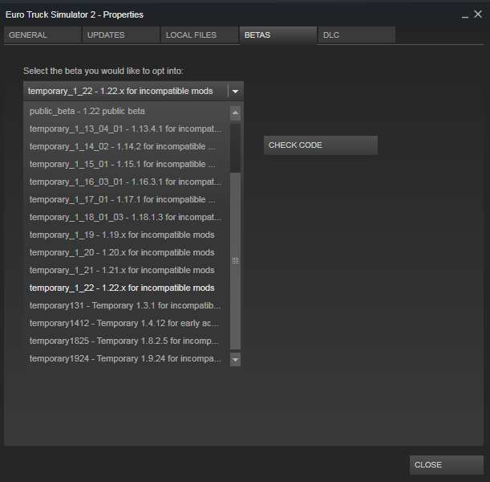Click the list scrollbar up arrow
The width and height of the screenshot is (490, 482).
(235, 113)
